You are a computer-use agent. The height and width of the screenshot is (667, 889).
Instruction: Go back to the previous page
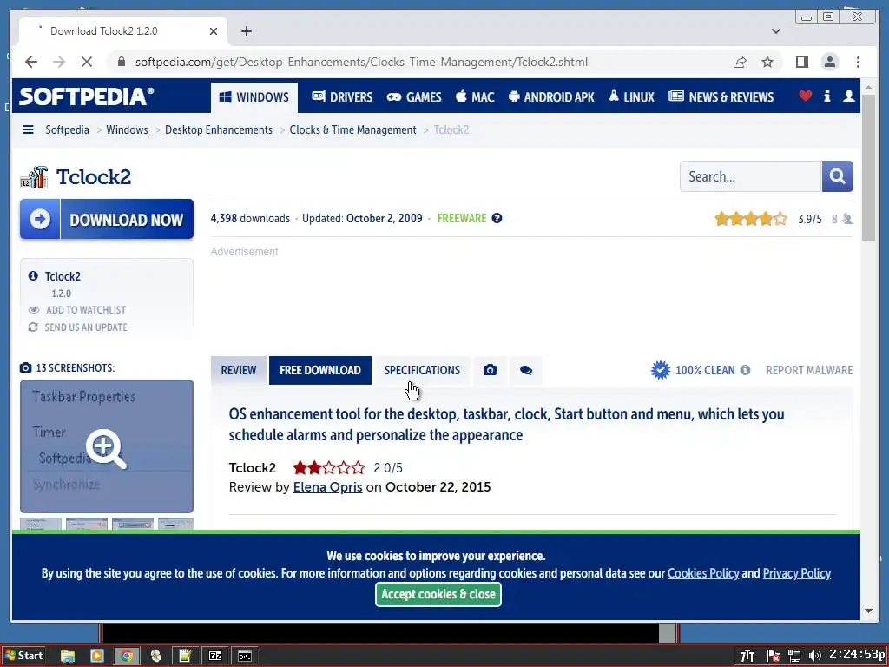coord(31,62)
